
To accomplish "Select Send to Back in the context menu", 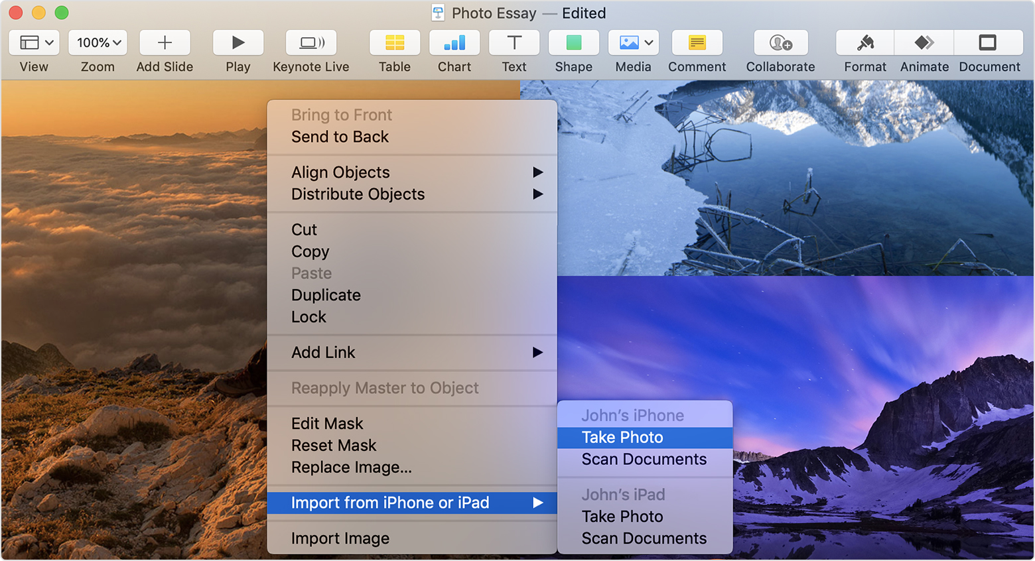I will click(340, 137).
